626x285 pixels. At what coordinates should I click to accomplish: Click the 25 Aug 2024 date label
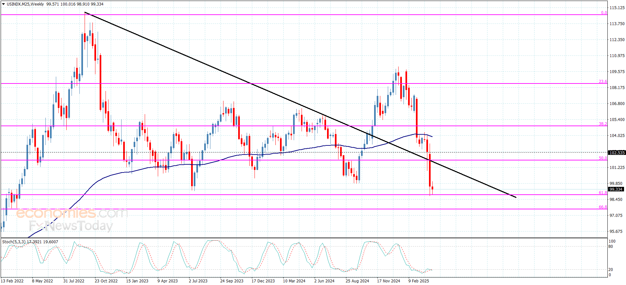(x=357, y=281)
